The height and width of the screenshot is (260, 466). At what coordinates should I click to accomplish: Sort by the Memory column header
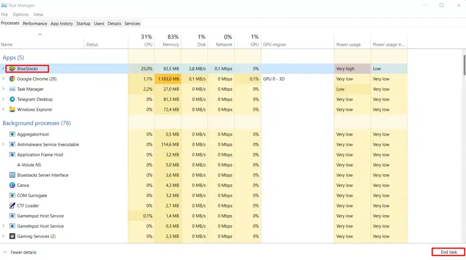pos(168,40)
